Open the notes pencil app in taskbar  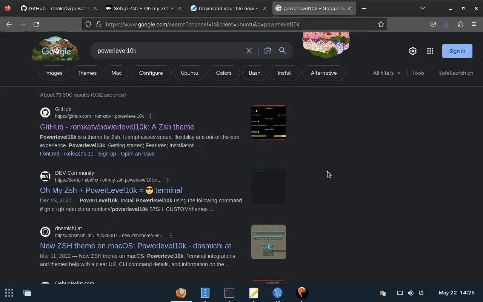click(254, 293)
